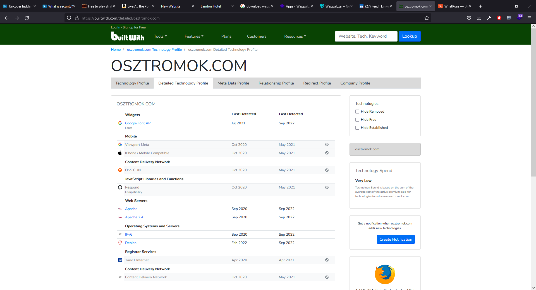Enable the Hide Established checkbox

pos(357,128)
